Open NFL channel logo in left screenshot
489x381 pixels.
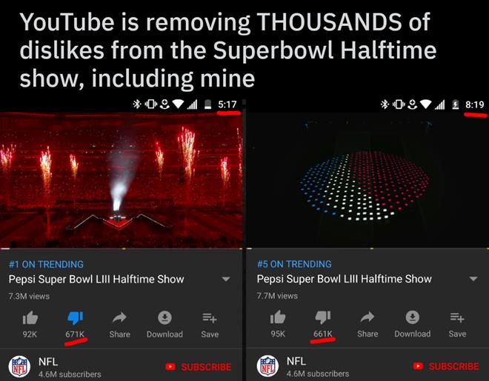[x=19, y=366]
